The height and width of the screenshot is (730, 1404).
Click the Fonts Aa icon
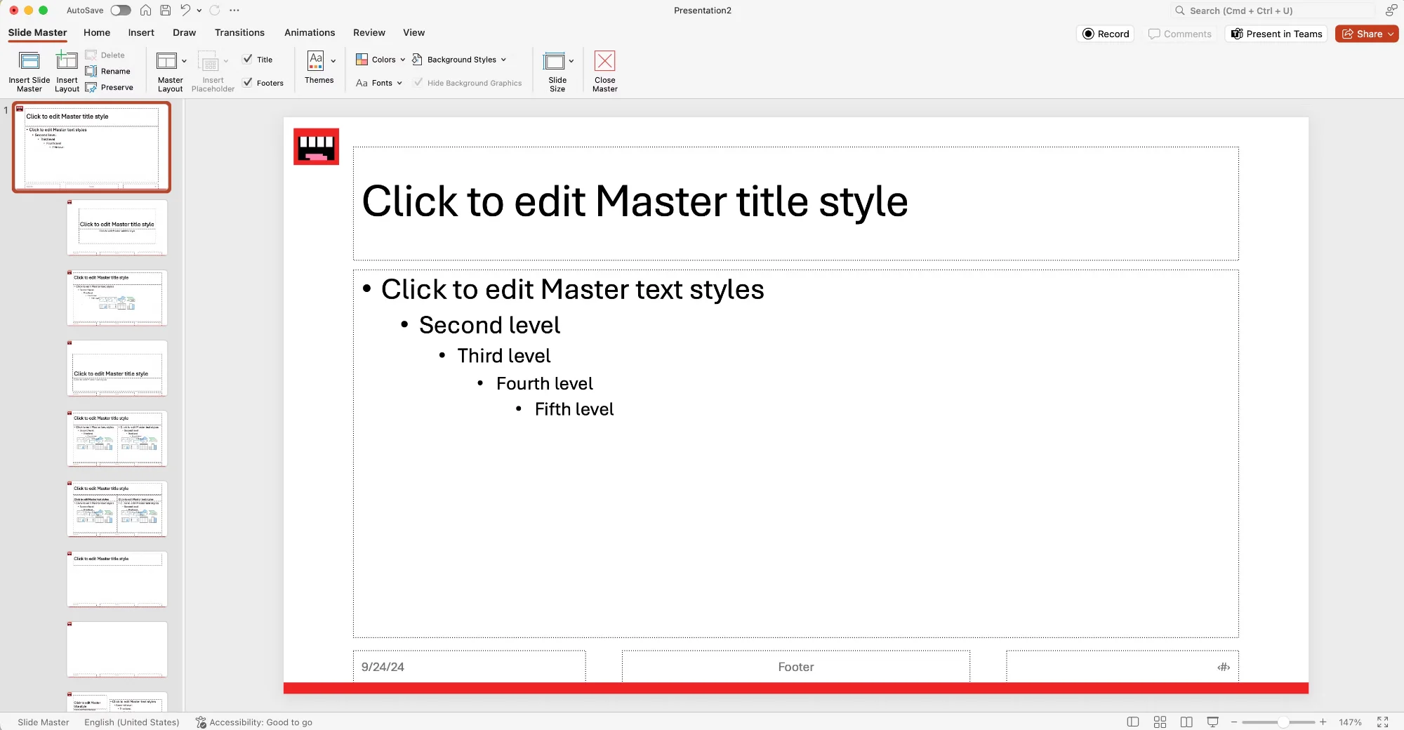coord(362,83)
